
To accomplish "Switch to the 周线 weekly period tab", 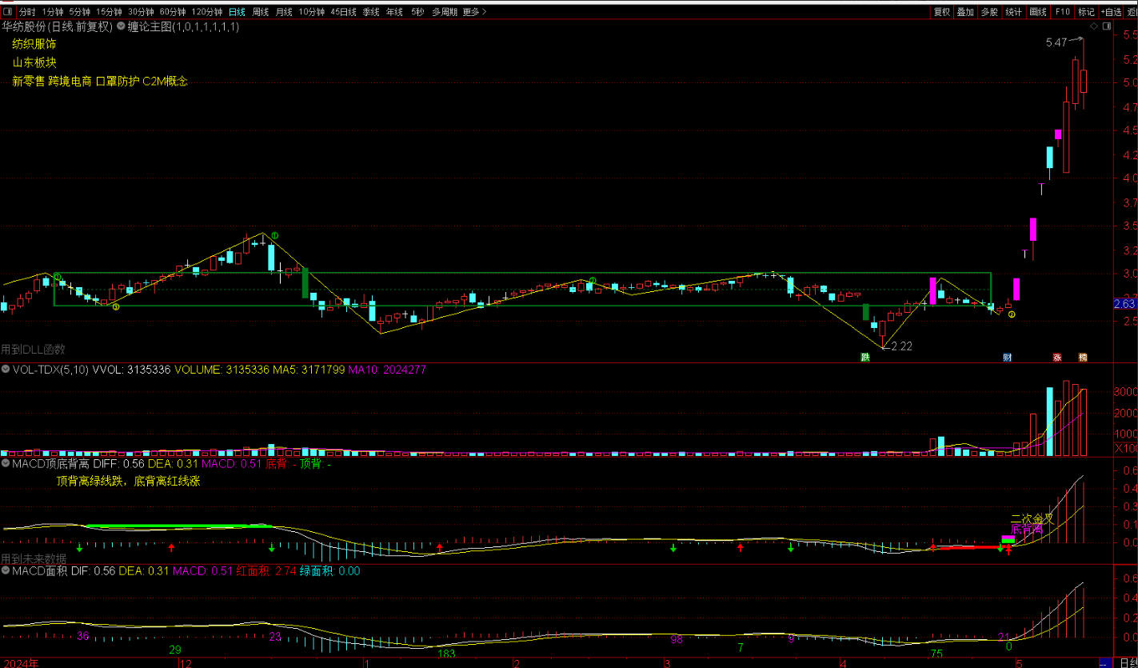I will coord(260,12).
